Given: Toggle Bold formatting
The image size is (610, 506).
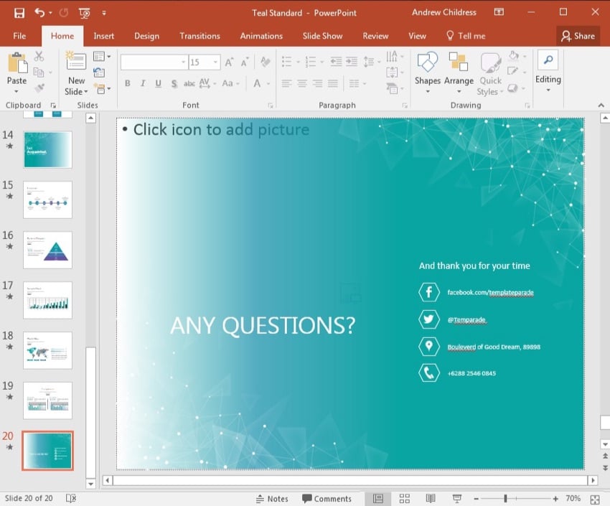Looking at the screenshot, I should point(128,84).
